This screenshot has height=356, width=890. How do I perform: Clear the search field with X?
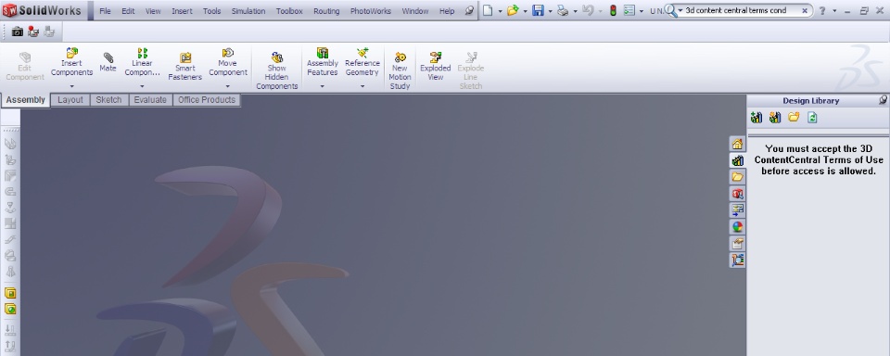click(805, 10)
